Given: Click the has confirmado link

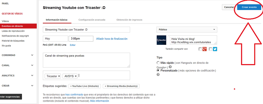Looking at the screenshot, I should (74, 95).
